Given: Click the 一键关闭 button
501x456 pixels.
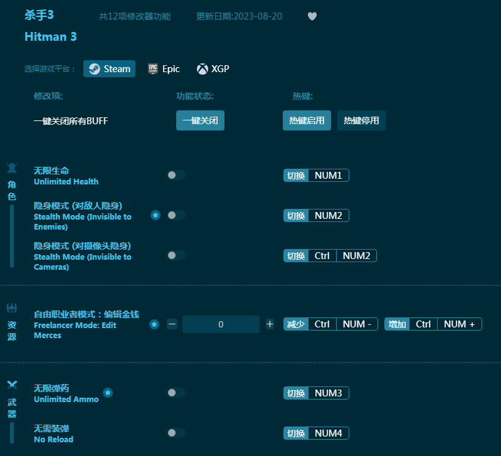Looking at the screenshot, I should coord(200,120).
